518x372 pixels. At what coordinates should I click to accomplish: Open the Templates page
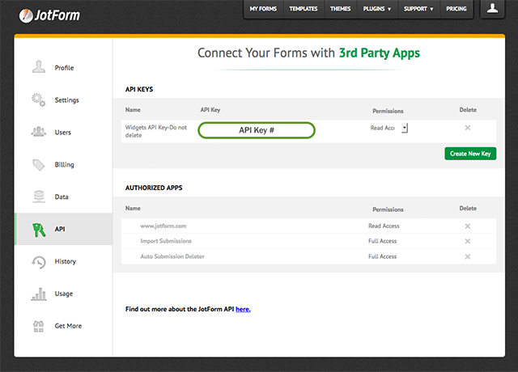304,9
